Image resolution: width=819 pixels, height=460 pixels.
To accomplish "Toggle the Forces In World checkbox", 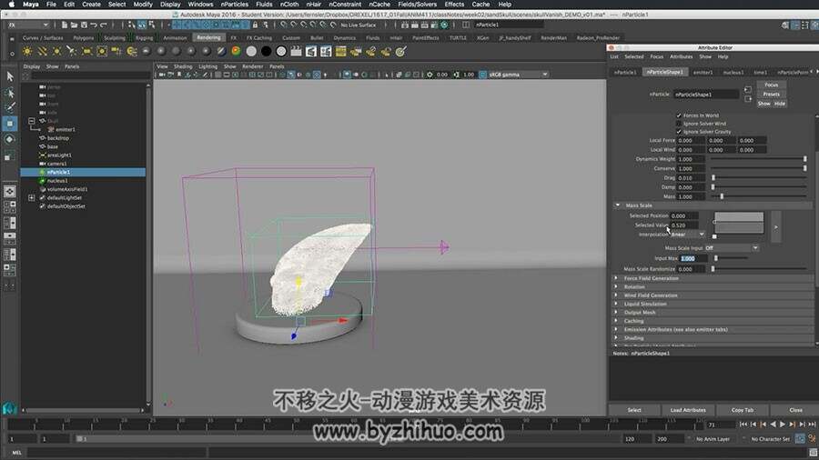I will (679, 115).
